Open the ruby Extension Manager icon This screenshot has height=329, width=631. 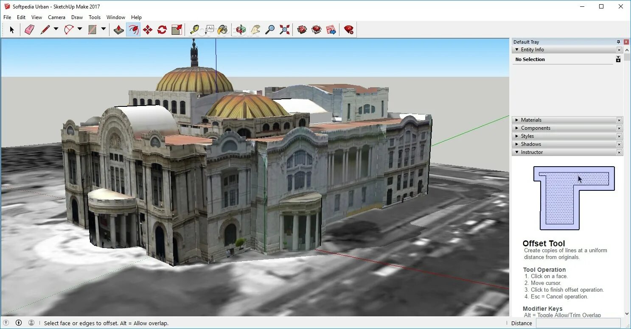click(349, 30)
